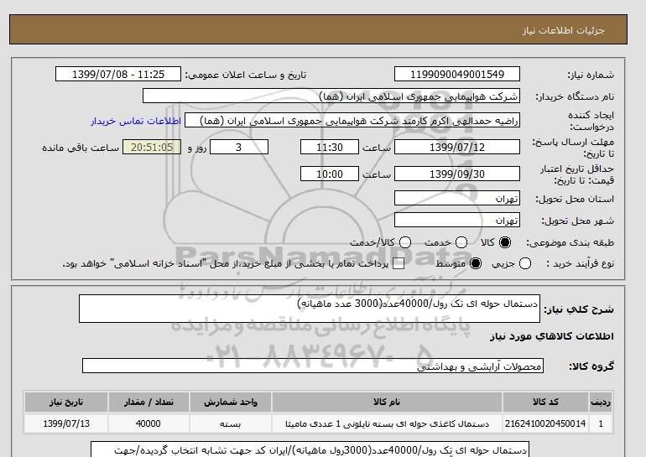Click price validity time 10:00
This screenshot has height=457, width=646.
click(330, 174)
